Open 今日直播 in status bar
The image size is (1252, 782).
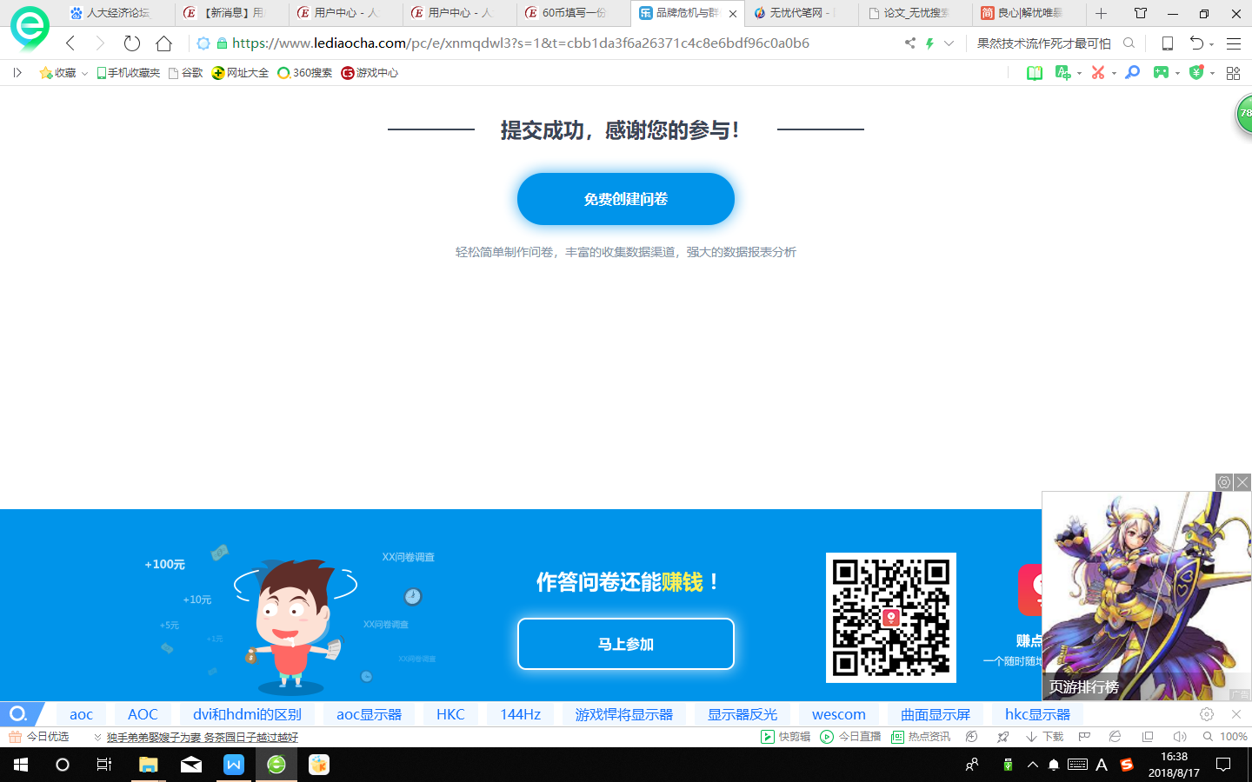pyautogui.click(x=851, y=737)
